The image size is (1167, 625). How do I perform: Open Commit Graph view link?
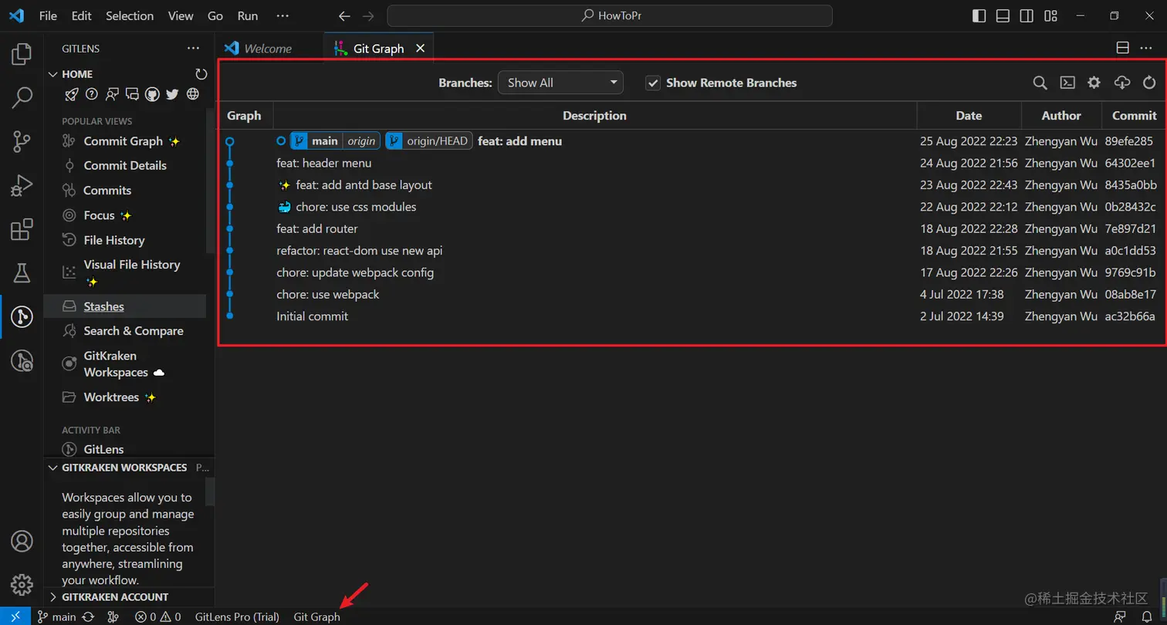[123, 141]
